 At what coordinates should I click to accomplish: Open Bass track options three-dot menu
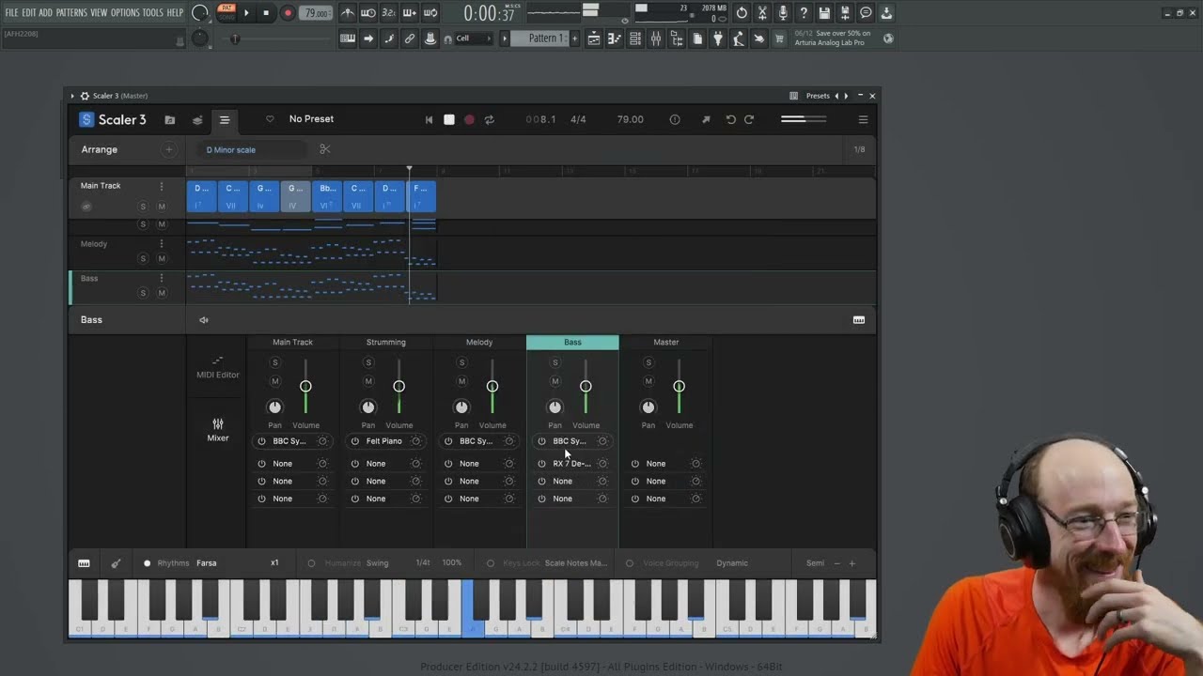(162, 278)
